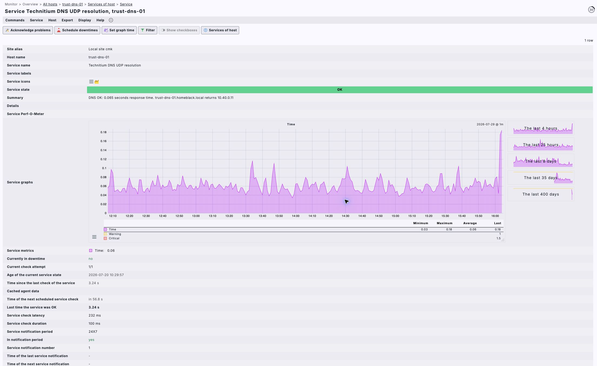Click the DNS OK summary text
Screen dimensions: 597x366
click(x=161, y=98)
